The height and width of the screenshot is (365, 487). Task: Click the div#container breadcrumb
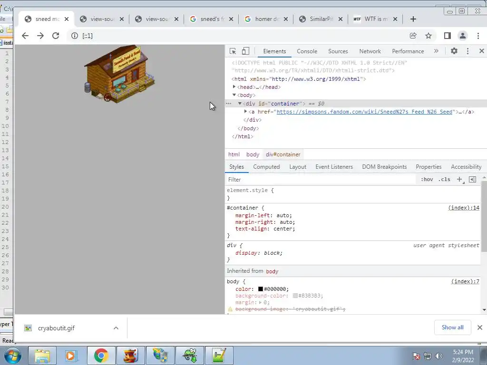coord(283,154)
